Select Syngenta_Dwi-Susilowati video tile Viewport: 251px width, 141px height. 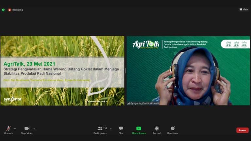pyautogui.click(x=188, y=70)
